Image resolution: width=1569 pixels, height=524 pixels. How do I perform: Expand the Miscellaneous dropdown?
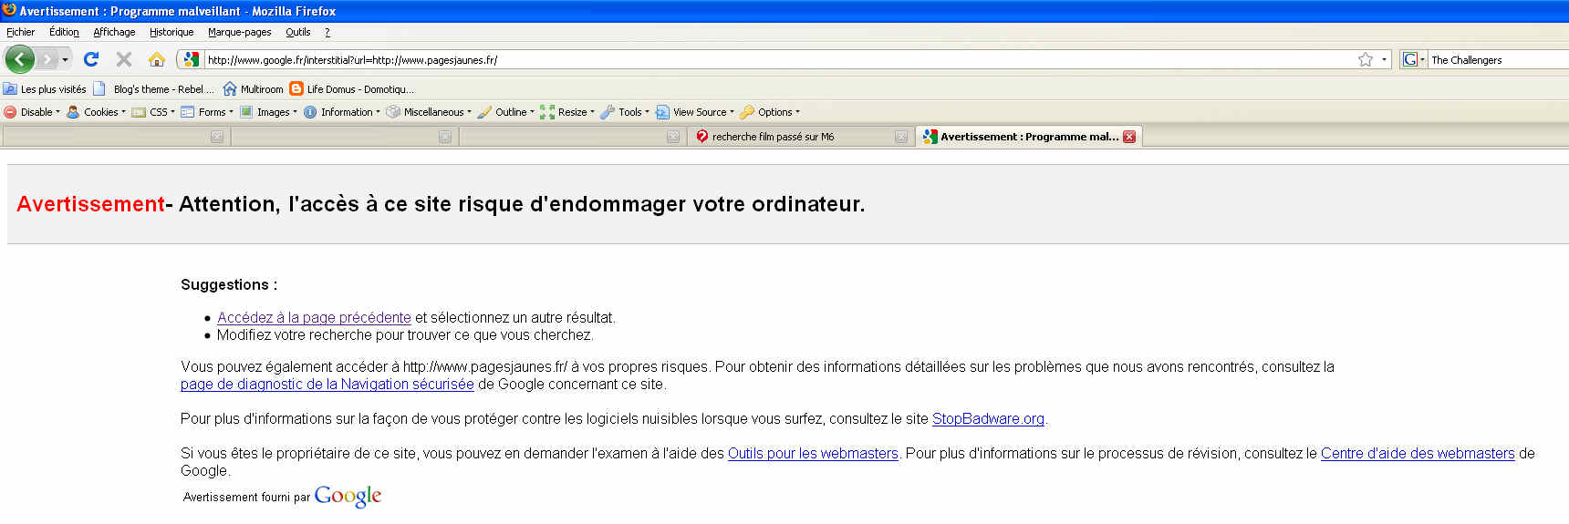469,112
